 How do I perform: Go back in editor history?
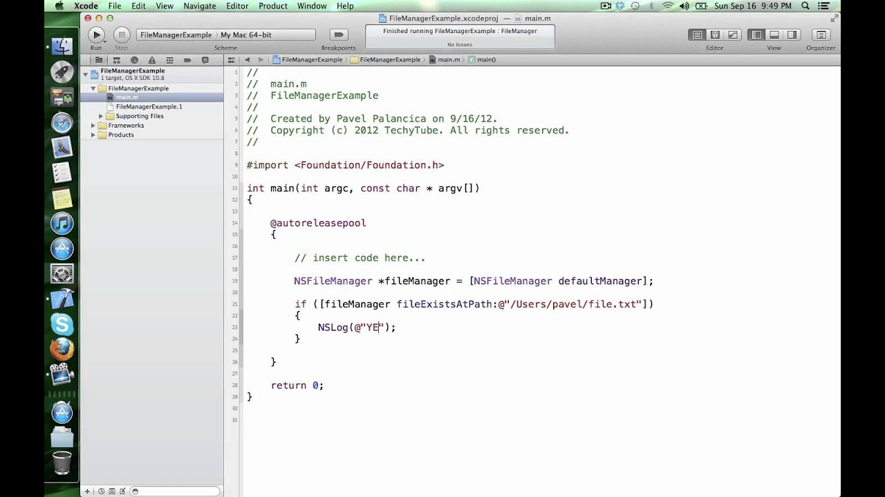[x=247, y=60]
